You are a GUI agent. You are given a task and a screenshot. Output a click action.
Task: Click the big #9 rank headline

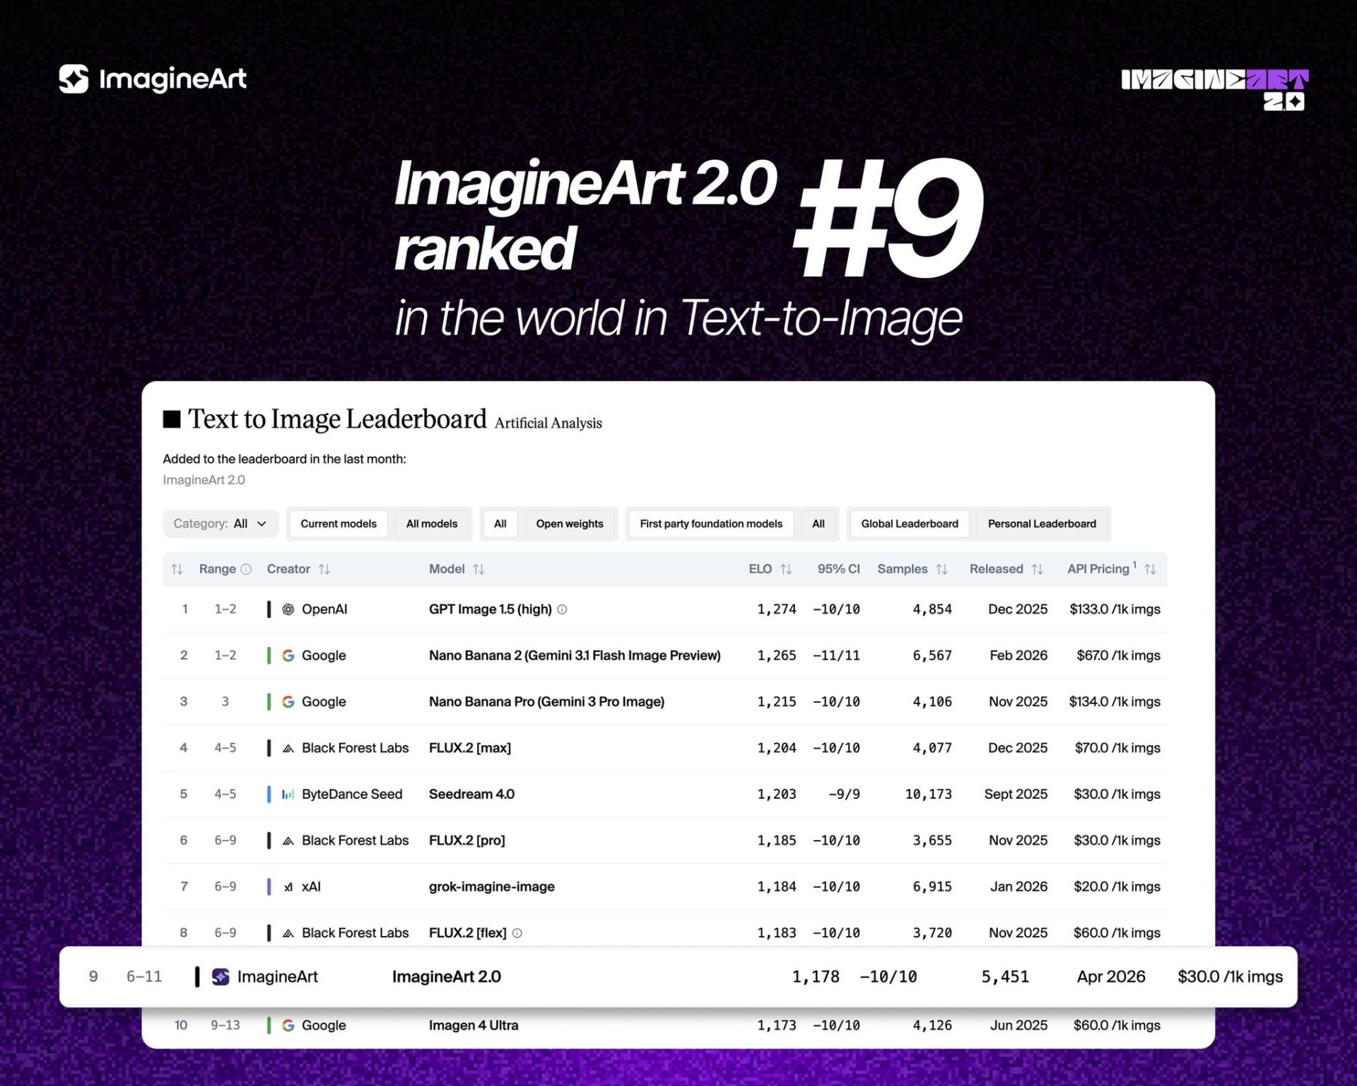tap(888, 218)
